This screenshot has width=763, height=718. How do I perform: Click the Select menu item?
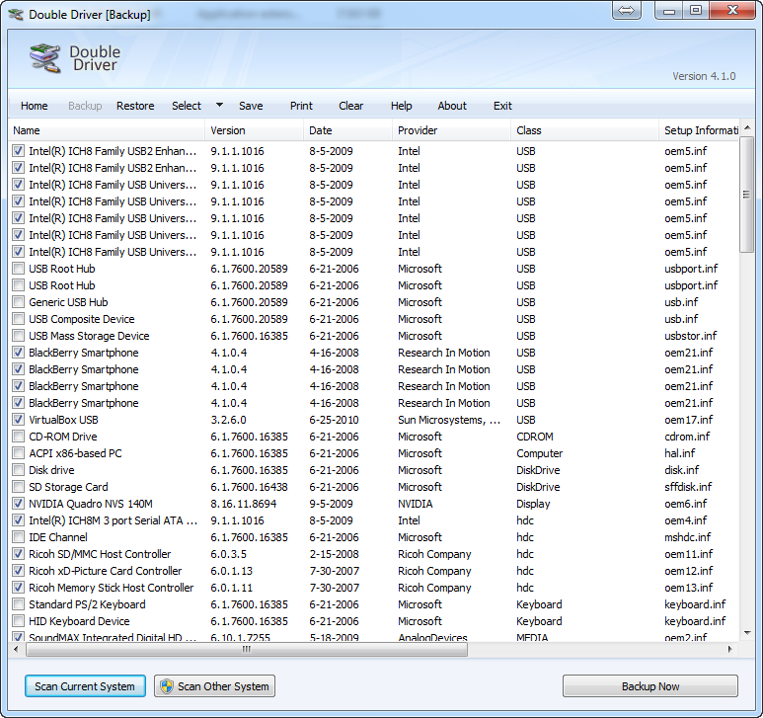pyautogui.click(x=187, y=106)
